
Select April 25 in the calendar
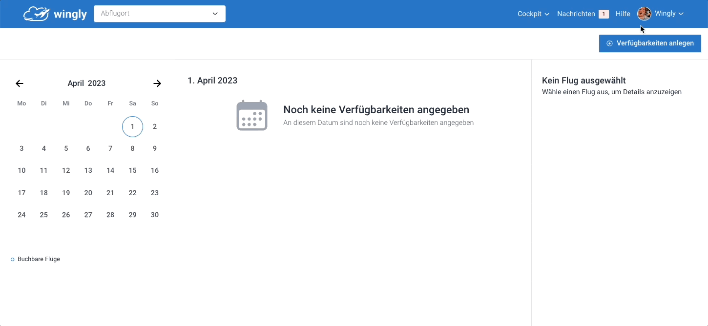pos(44,215)
